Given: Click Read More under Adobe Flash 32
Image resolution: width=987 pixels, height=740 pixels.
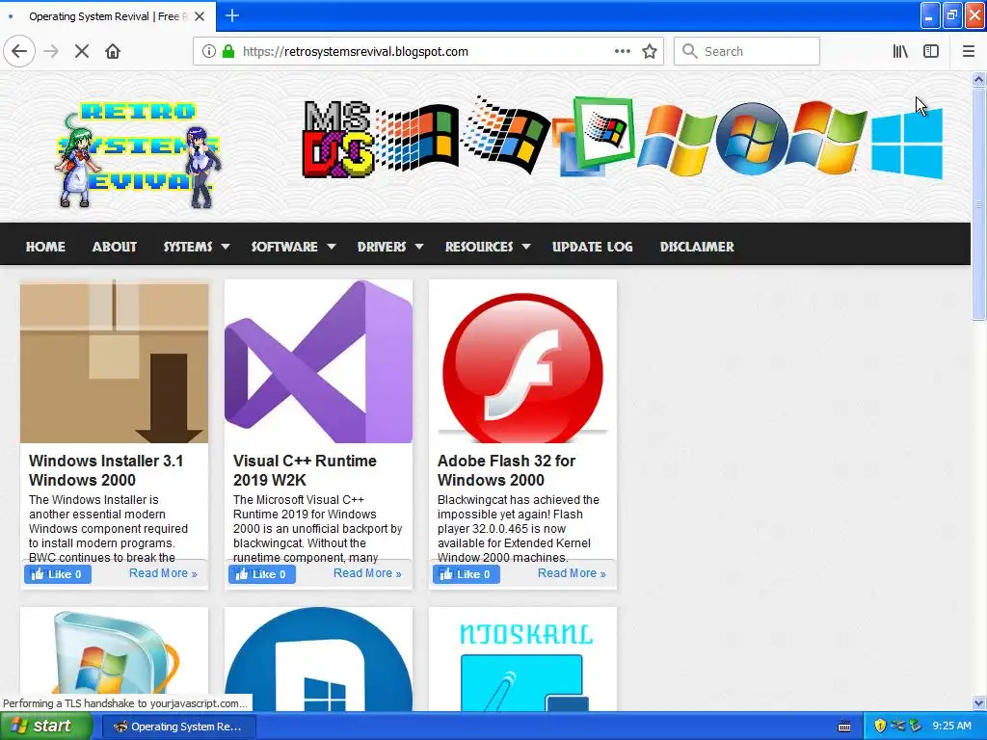Looking at the screenshot, I should tap(572, 573).
